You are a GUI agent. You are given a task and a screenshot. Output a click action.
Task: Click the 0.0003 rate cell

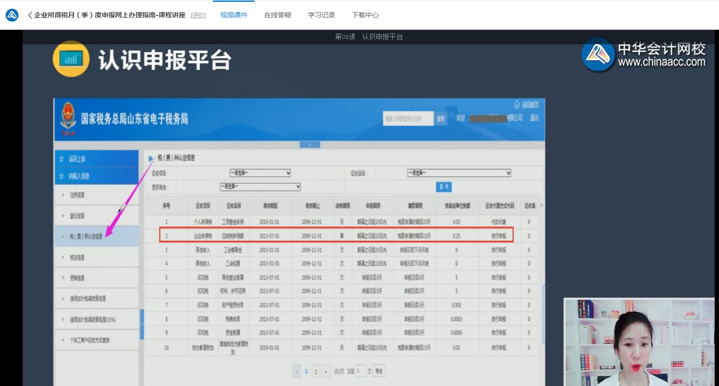coord(456,319)
